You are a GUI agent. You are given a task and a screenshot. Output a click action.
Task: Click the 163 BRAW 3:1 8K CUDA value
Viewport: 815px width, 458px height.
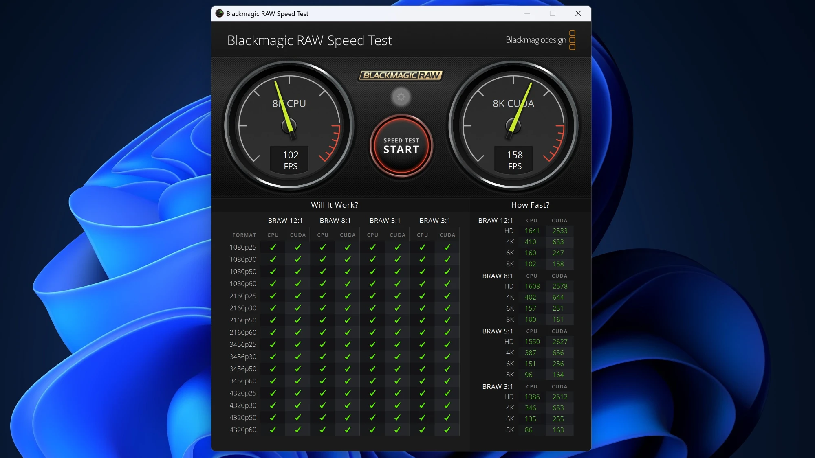[x=558, y=430]
